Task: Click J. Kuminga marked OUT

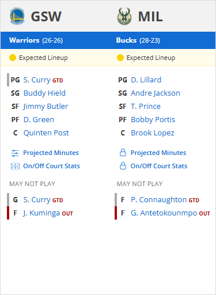Action: (41, 213)
